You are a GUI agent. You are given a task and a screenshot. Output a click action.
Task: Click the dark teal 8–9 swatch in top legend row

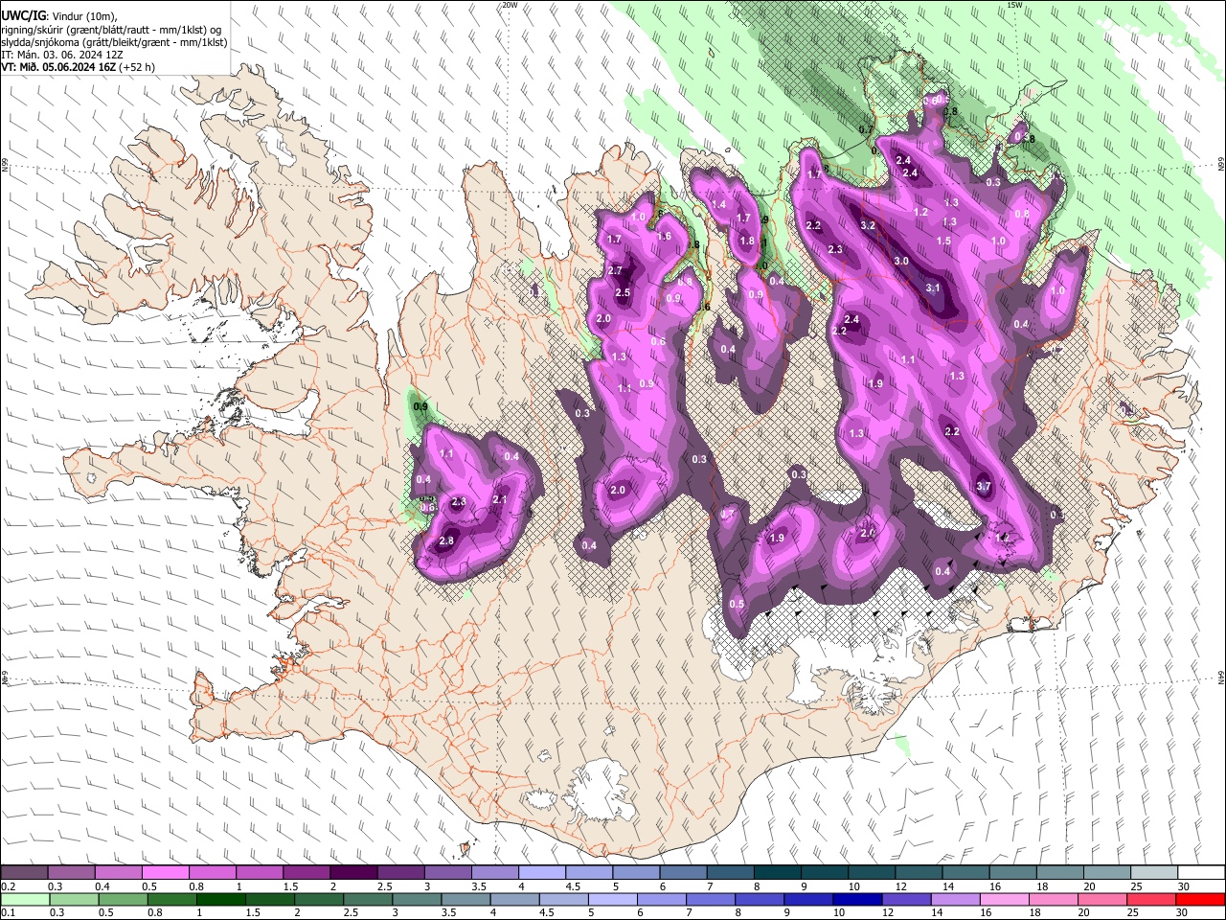pyautogui.click(x=777, y=873)
